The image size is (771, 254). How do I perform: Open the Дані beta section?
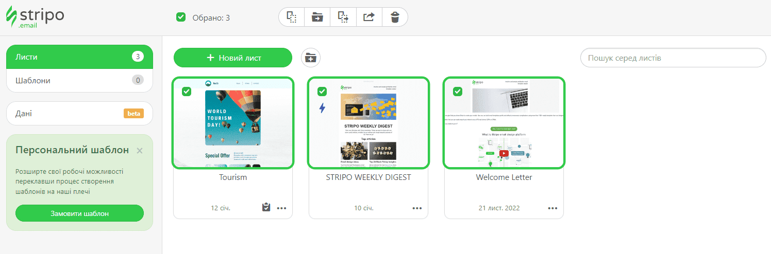(79, 113)
